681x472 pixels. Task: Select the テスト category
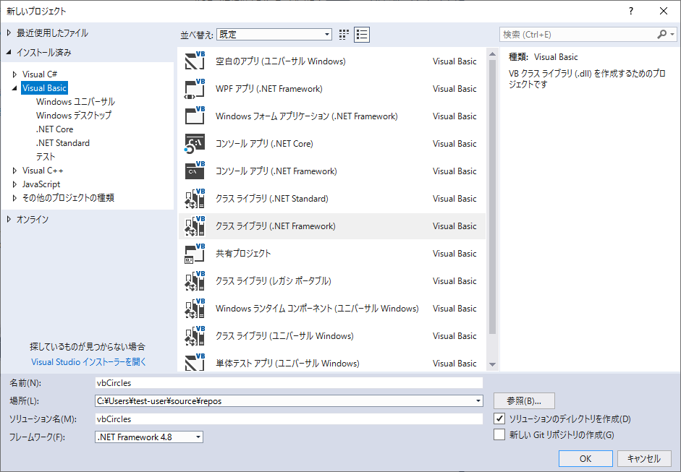(x=46, y=157)
